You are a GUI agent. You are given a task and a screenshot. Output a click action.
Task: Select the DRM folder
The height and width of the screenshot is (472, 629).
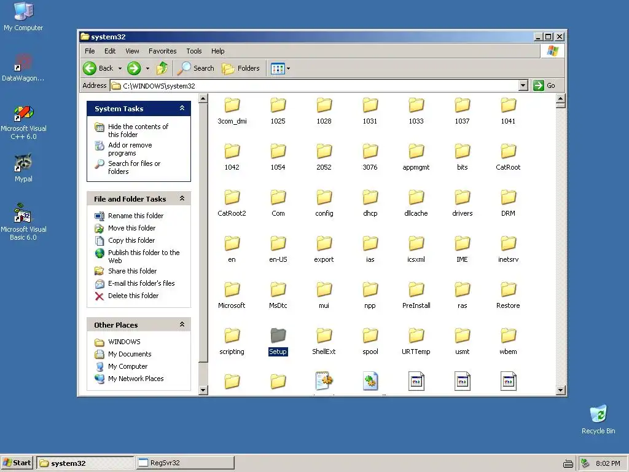tap(508, 203)
